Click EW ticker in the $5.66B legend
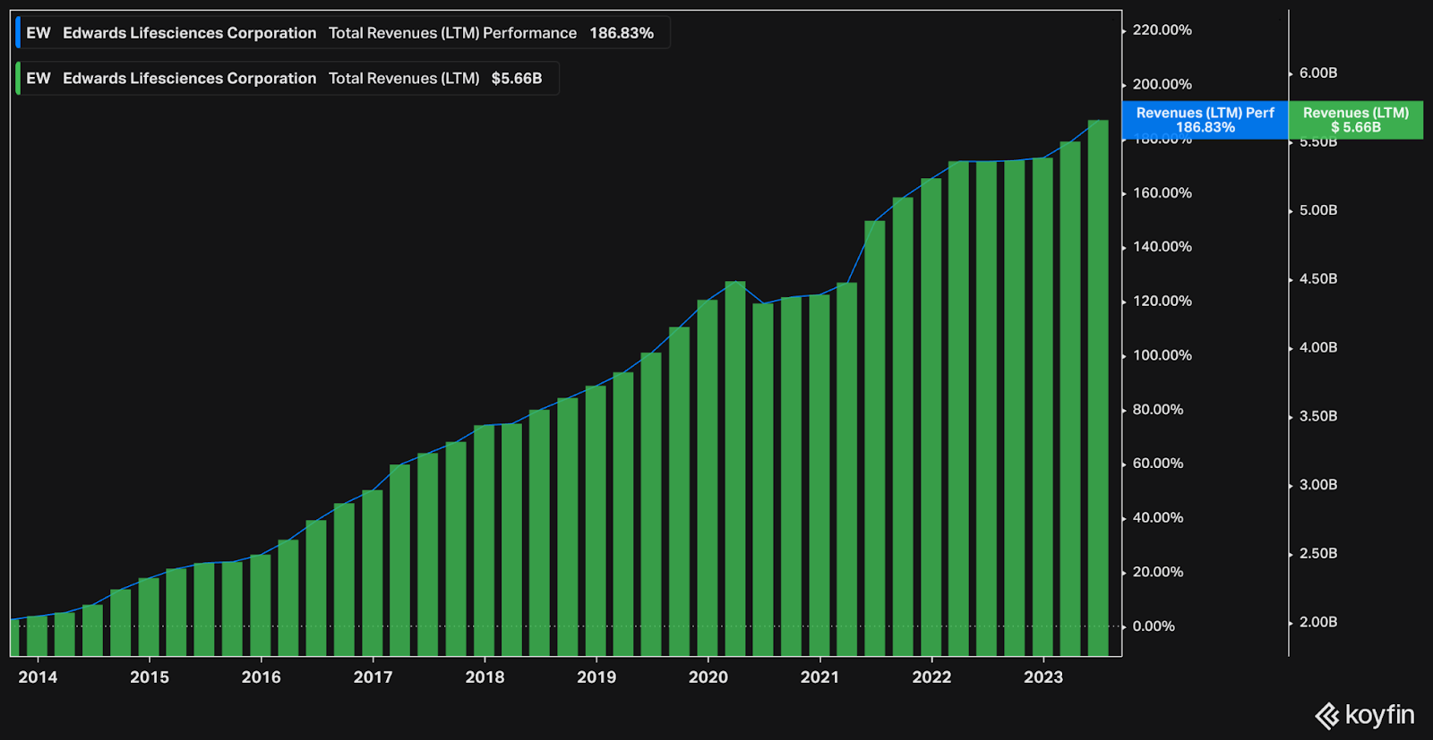 (39, 79)
